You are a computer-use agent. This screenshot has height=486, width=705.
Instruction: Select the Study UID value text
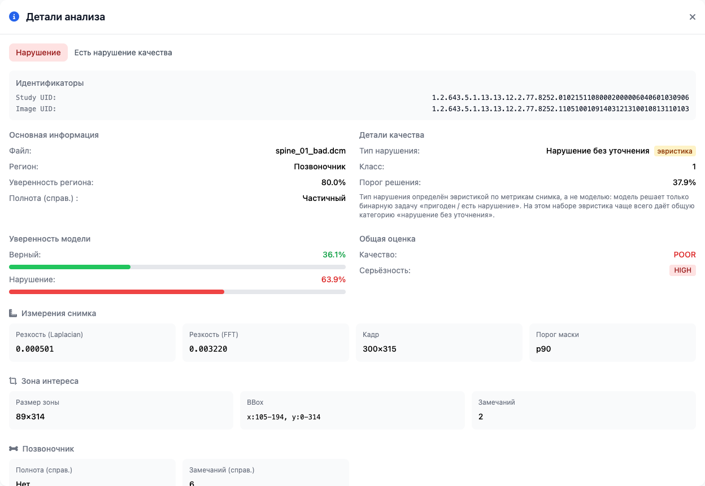pyautogui.click(x=560, y=98)
